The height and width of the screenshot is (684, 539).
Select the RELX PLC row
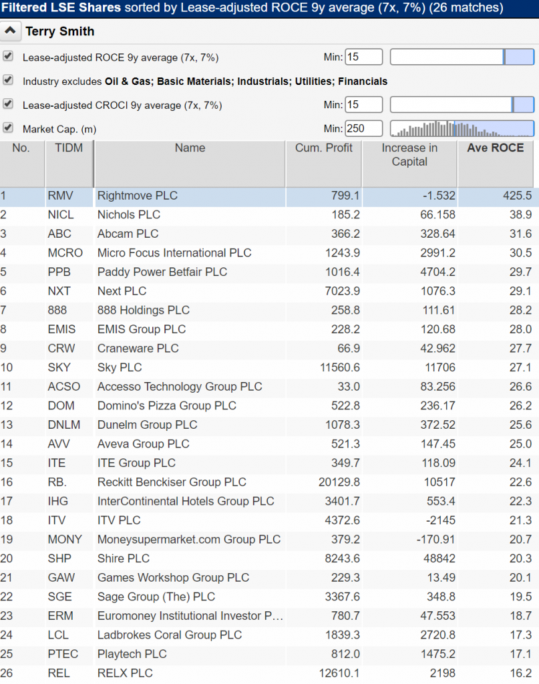tap(270, 673)
